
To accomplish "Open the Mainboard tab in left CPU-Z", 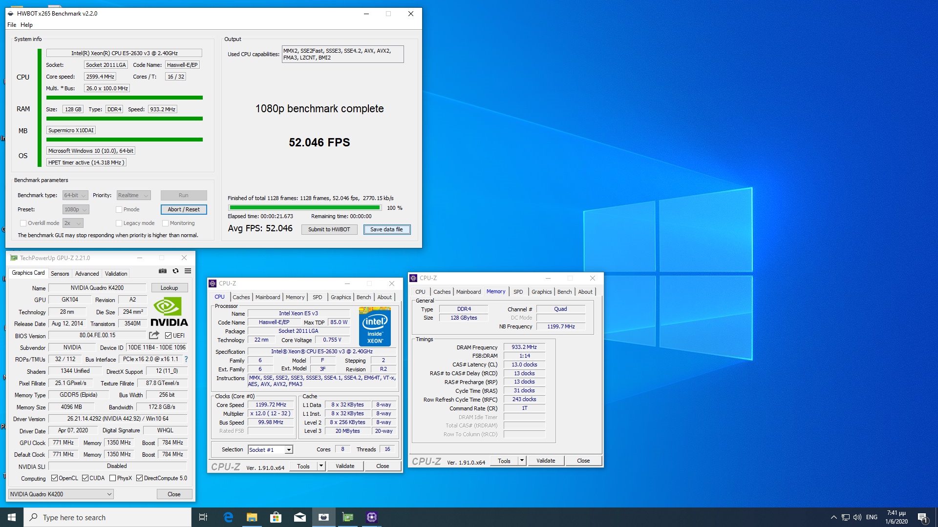I will 268,297.
